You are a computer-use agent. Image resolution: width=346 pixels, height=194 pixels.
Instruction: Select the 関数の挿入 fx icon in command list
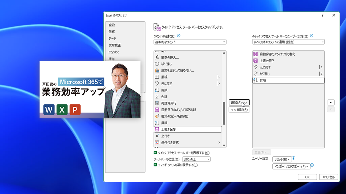pos(157,57)
